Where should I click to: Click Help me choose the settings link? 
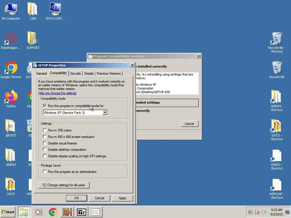[x=57, y=93]
